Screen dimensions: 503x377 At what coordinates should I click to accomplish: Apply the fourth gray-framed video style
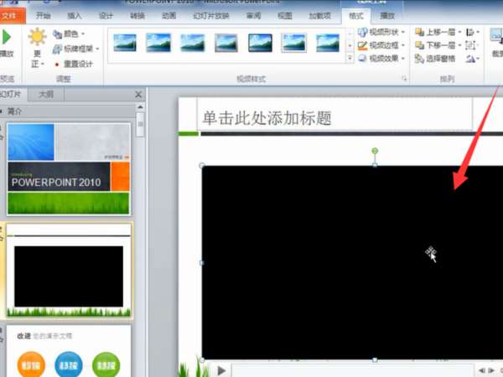click(226, 43)
